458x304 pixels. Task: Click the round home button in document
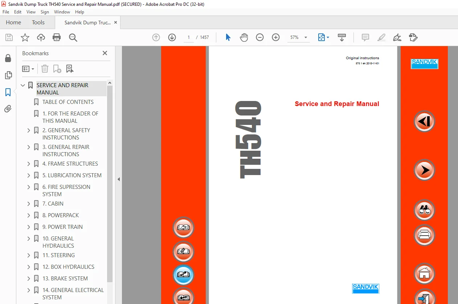tap(424, 273)
